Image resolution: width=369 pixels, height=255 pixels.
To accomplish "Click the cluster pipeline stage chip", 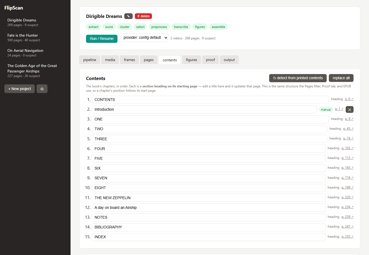I will [125, 27].
